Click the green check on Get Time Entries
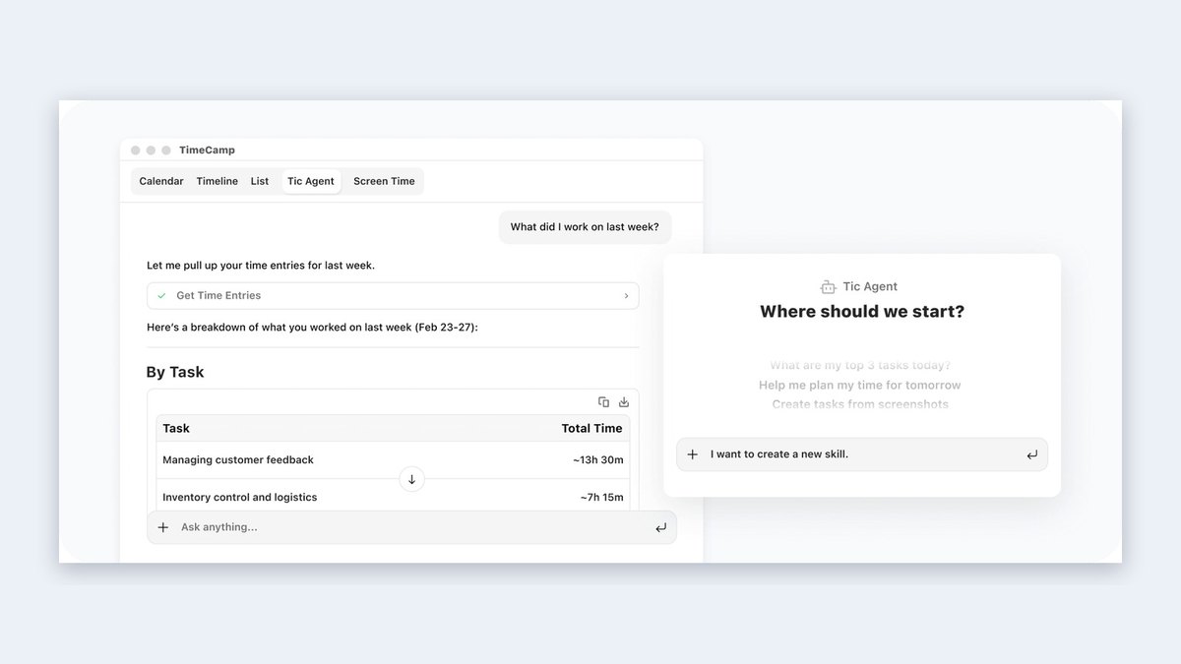 click(161, 295)
